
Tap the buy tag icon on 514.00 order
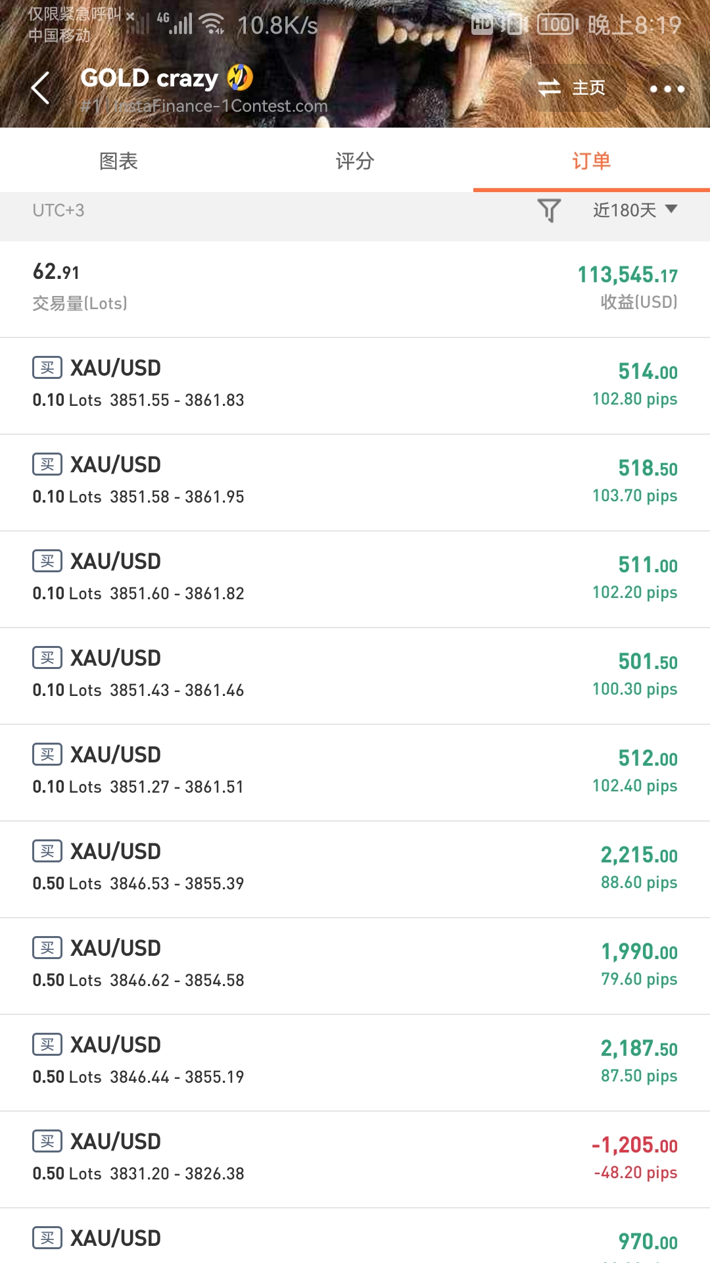tap(47, 368)
